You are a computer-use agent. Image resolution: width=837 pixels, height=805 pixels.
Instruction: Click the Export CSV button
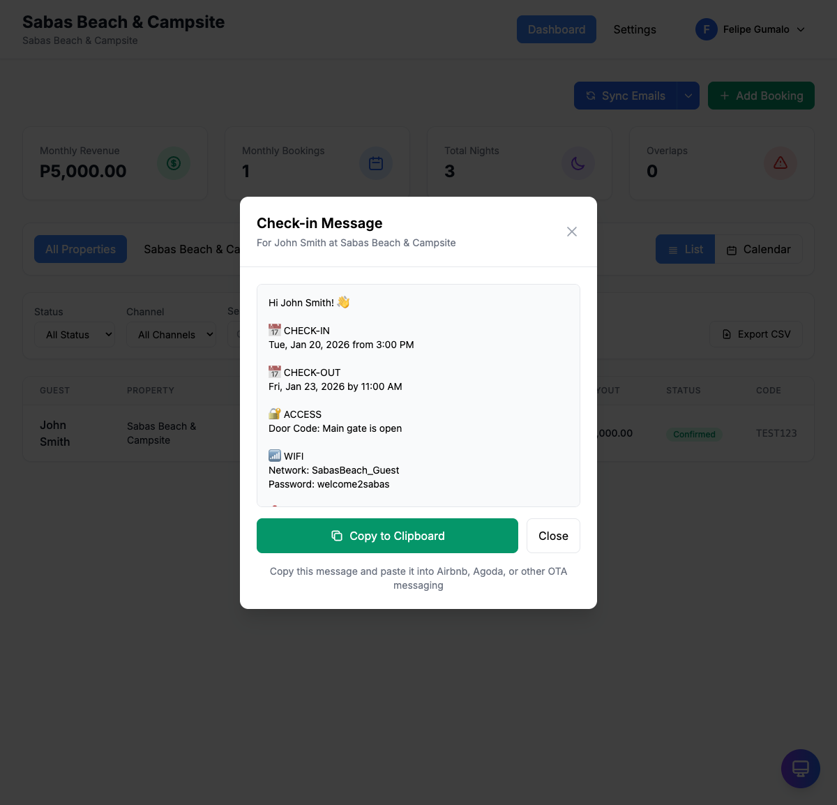pos(756,335)
